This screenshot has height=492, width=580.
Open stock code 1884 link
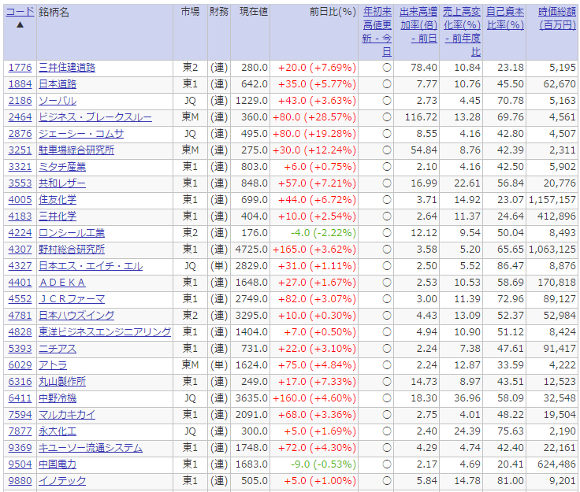point(20,84)
